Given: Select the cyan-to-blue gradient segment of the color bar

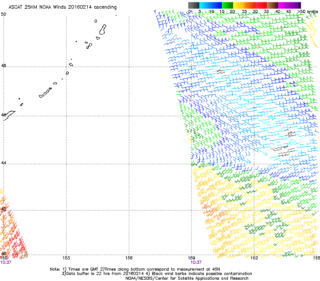Looking at the screenshot, I should (211, 5).
